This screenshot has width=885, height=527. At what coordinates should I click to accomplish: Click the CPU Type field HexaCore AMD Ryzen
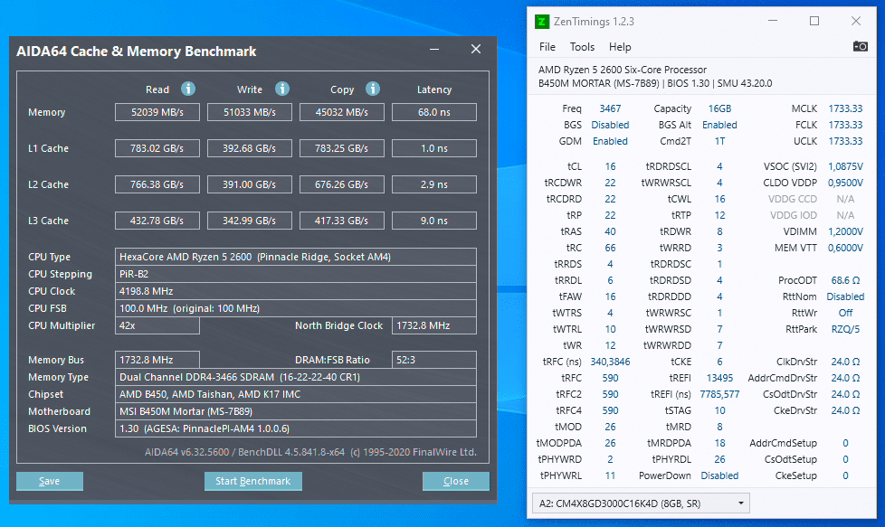point(296,257)
